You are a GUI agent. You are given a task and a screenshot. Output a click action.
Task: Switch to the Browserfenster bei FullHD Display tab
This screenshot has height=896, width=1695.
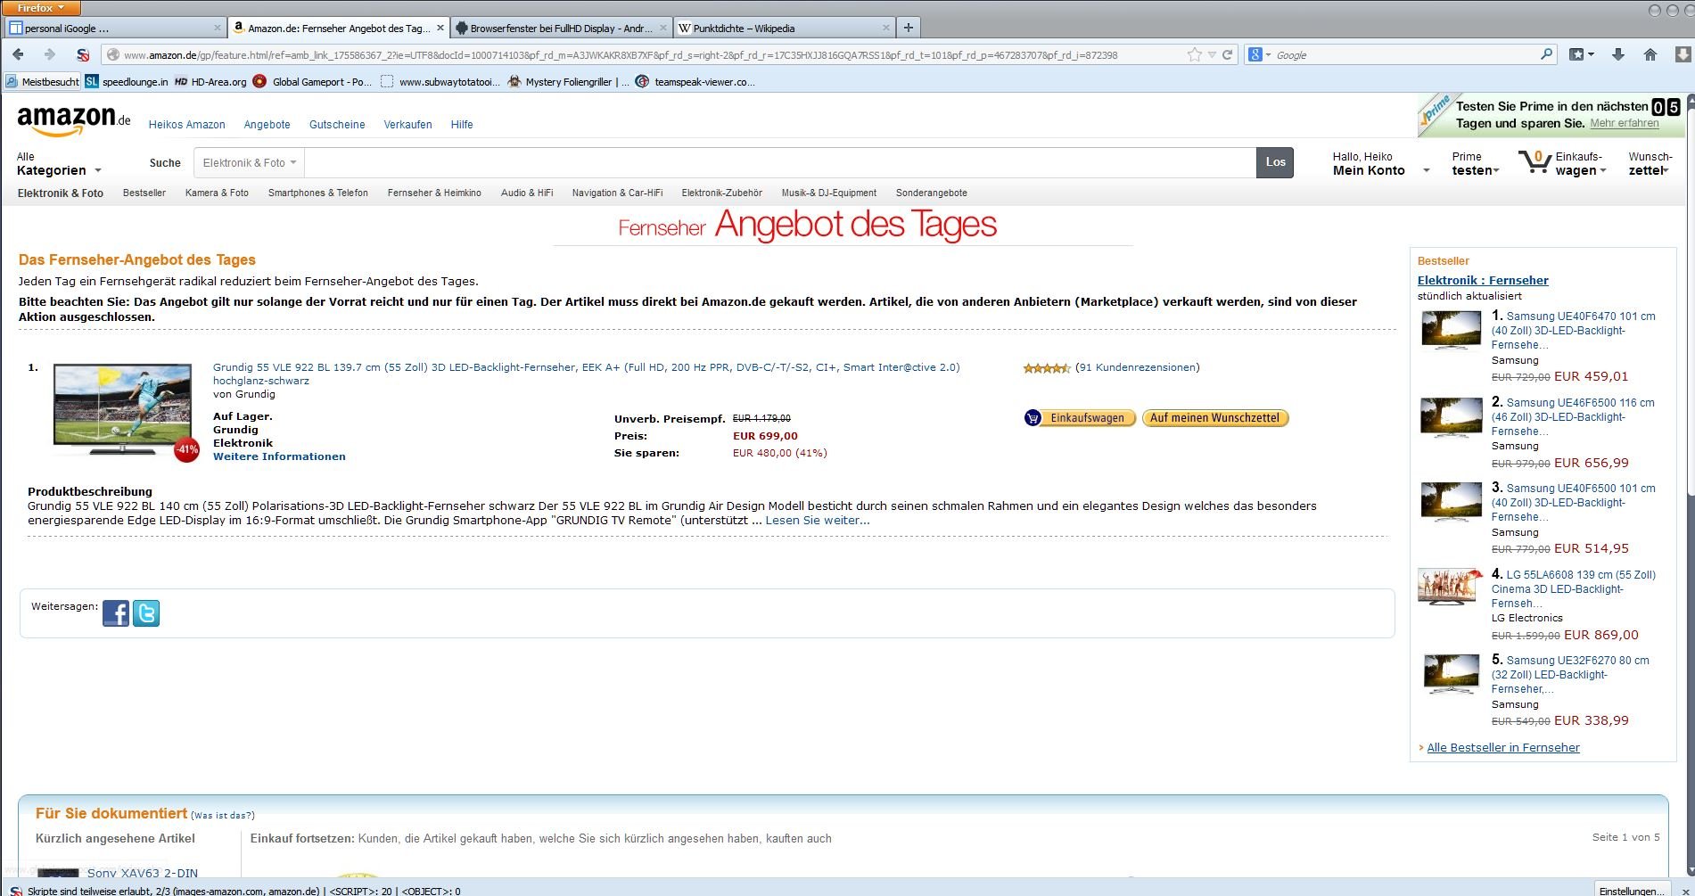[x=562, y=28]
